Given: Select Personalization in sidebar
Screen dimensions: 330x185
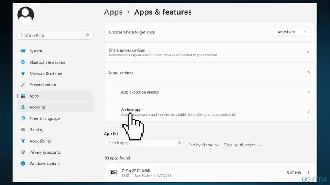Looking at the screenshot, I should click(55, 85).
